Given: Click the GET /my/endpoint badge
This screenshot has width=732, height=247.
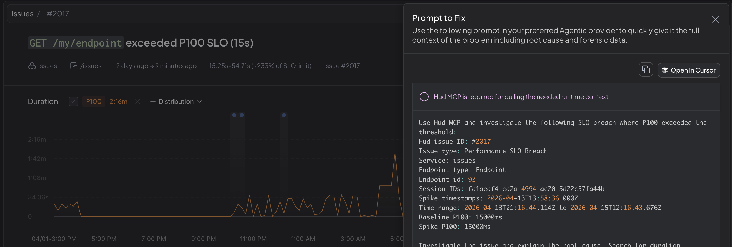Looking at the screenshot, I should pyautogui.click(x=75, y=43).
